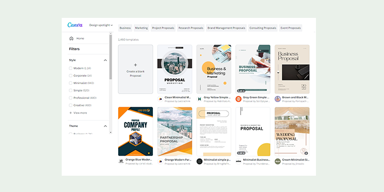The width and height of the screenshot is (384, 192).
Task: Collapse the Theme filter section
Action: click(105, 126)
